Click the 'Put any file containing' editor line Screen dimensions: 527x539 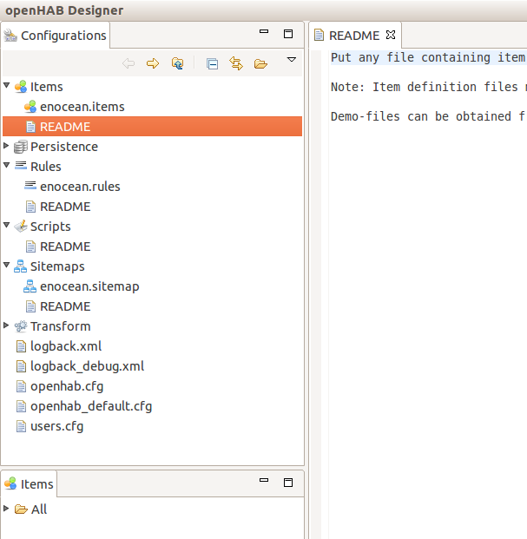(428, 57)
